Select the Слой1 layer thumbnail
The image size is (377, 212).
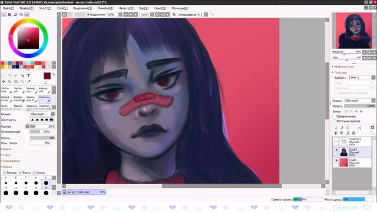[343, 163]
